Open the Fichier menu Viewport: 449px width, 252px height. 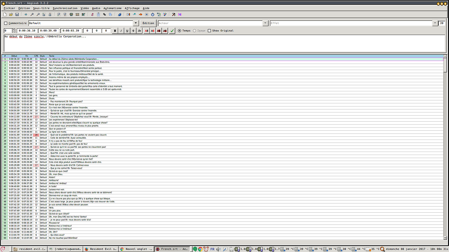9,8
